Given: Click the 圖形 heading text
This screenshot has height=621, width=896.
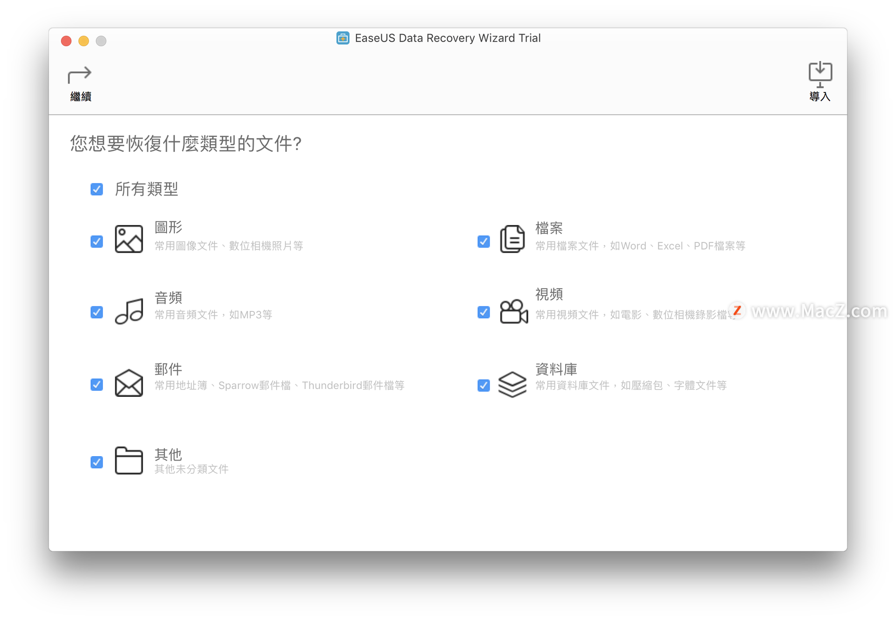Looking at the screenshot, I should [x=168, y=227].
